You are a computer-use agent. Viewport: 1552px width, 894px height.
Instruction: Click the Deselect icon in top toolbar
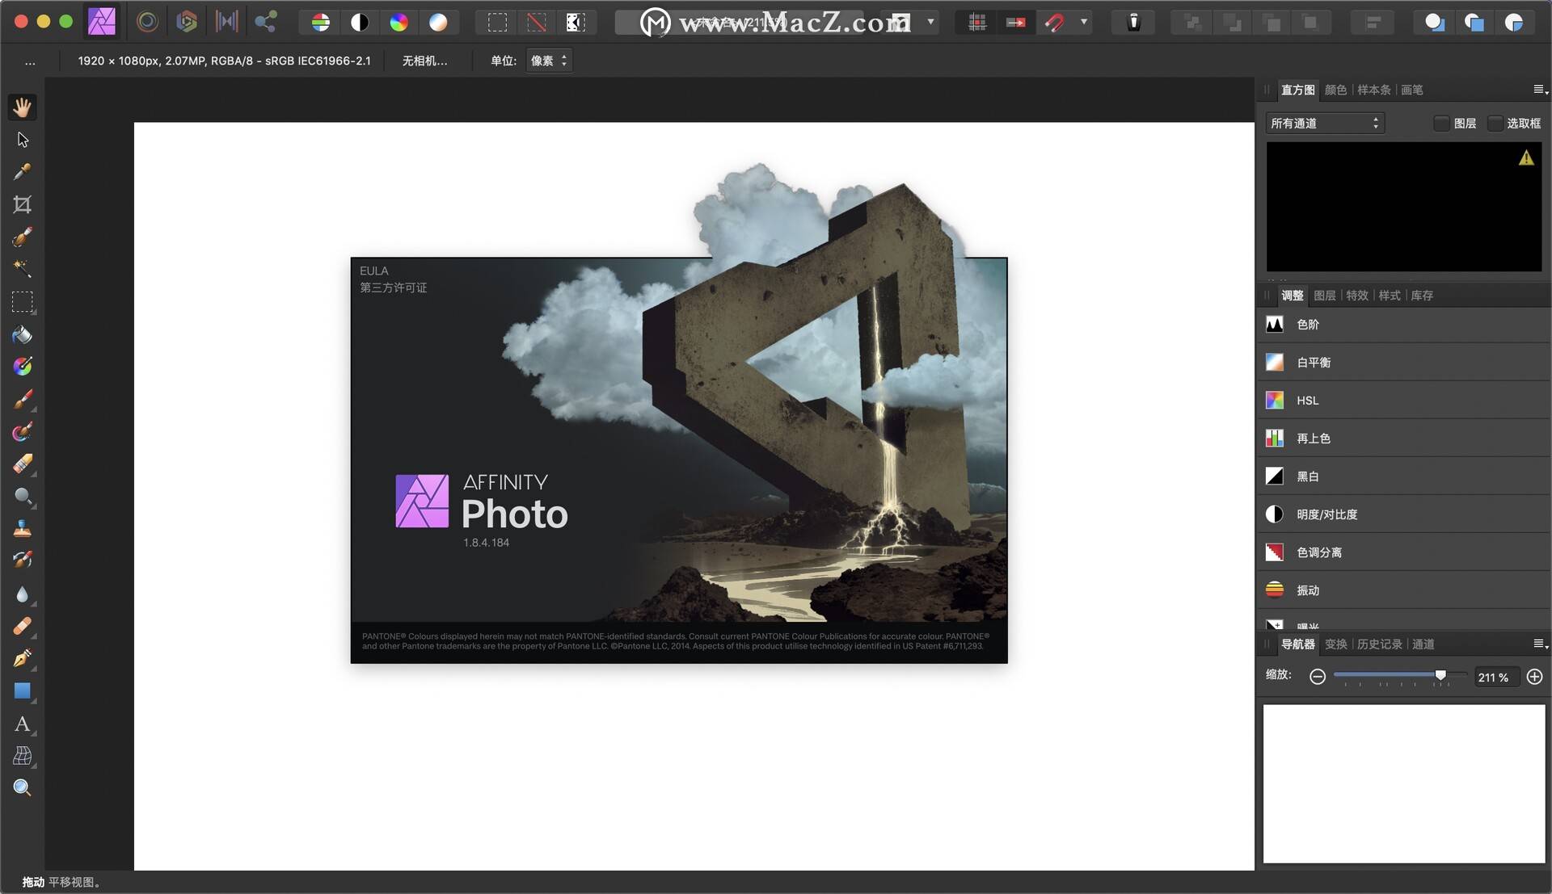[x=537, y=23]
